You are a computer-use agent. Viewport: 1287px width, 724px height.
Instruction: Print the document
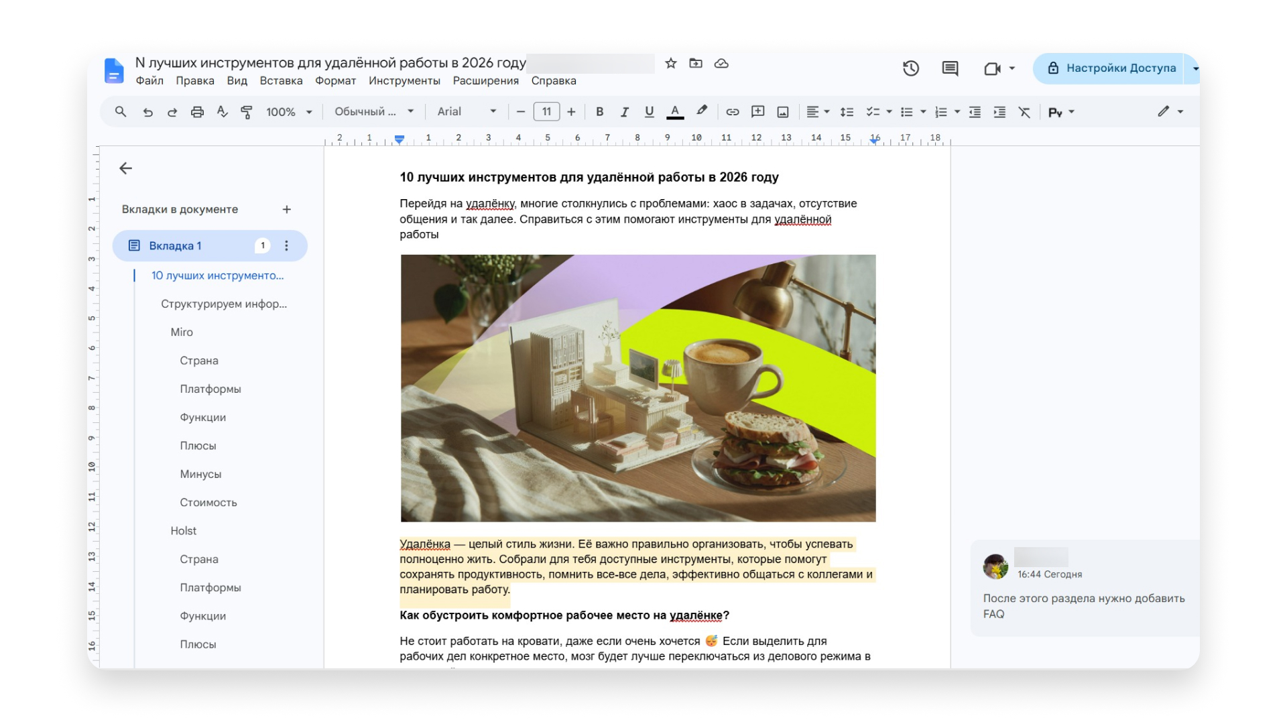pyautogui.click(x=197, y=112)
